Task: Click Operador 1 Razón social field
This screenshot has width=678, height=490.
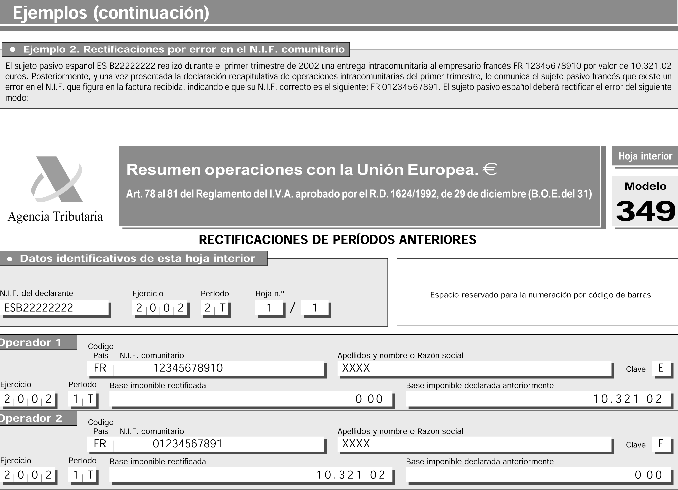Action: click(475, 368)
